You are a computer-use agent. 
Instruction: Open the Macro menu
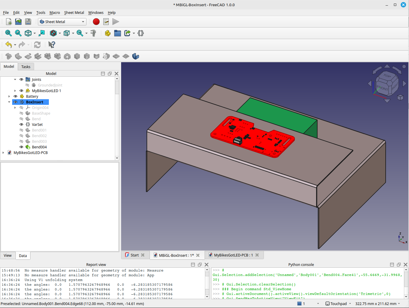54,12
